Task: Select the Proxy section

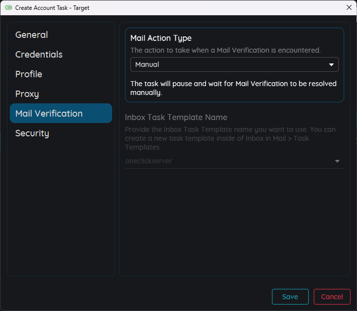Action: pos(27,94)
